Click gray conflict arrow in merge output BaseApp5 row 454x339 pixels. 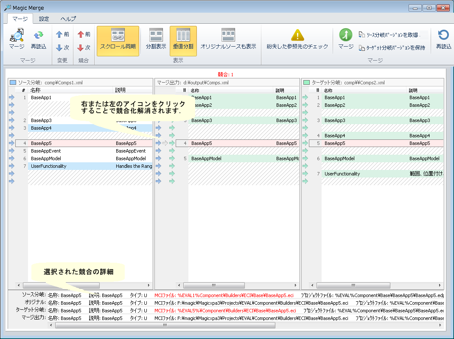tap(165, 143)
